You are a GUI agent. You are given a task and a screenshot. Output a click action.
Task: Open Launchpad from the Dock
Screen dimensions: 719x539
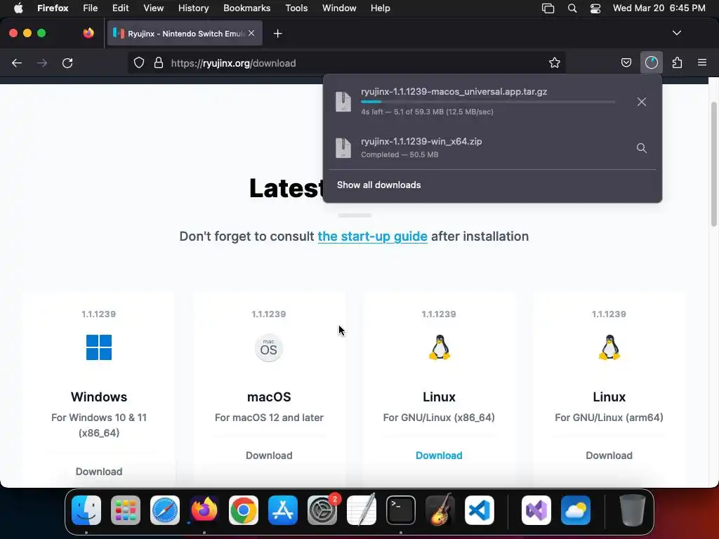click(x=125, y=510)
